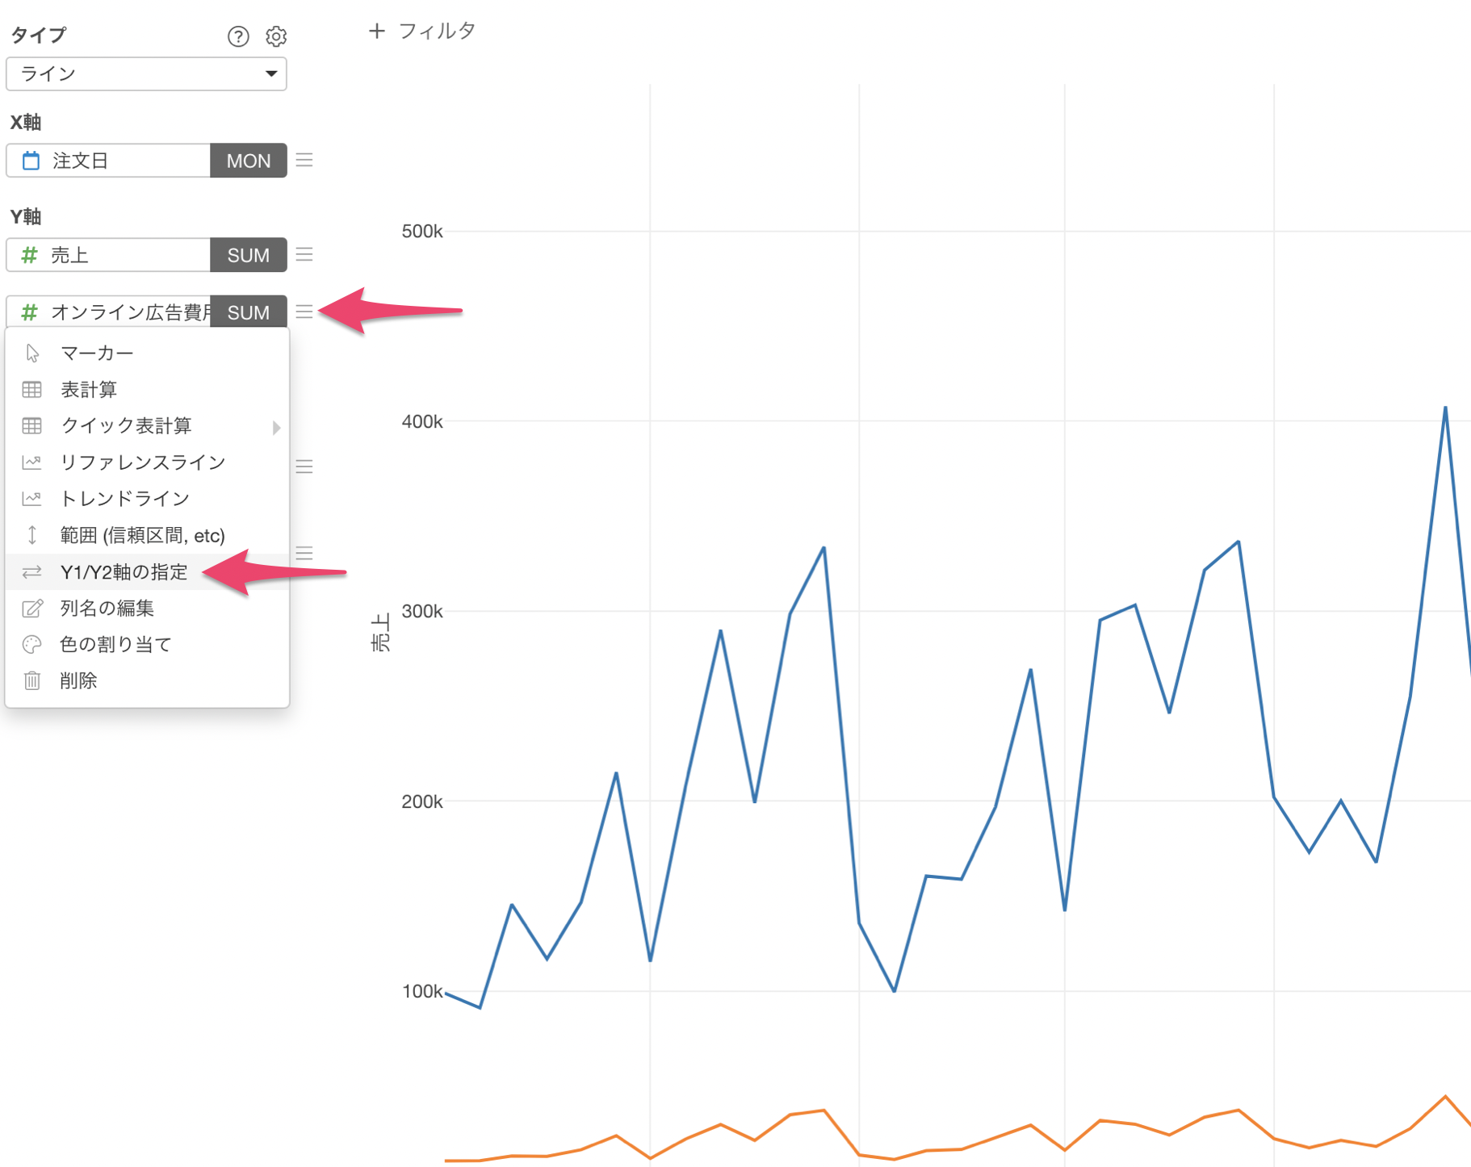The width and height of the screenshot is (1471, 1167).
Task: Open hamburger menu for 売上 row
Action: pyautogui.click(x=304, y=254)
